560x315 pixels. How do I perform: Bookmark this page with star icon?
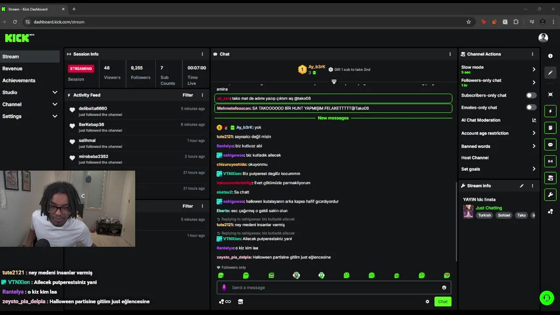(469, 22)
